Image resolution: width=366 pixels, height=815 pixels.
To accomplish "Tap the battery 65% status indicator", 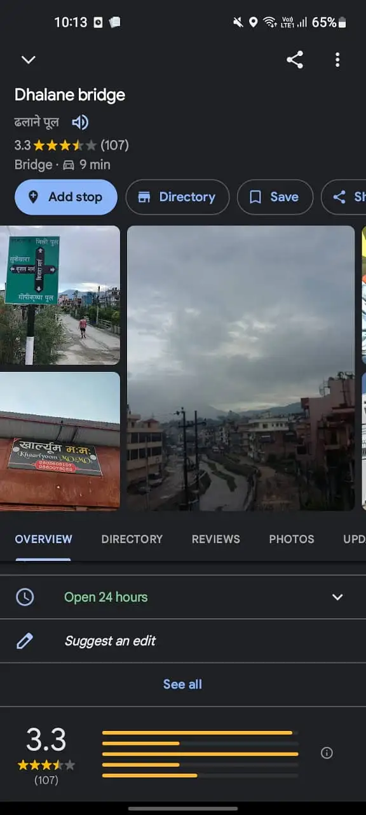I will pos(329,22).
